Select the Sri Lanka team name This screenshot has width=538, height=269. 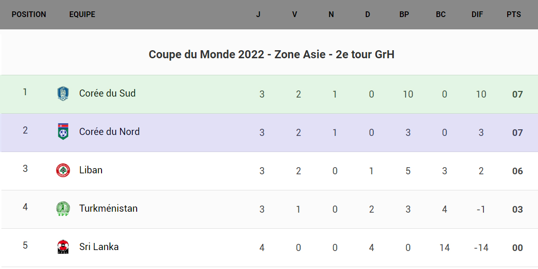(99, 247)
